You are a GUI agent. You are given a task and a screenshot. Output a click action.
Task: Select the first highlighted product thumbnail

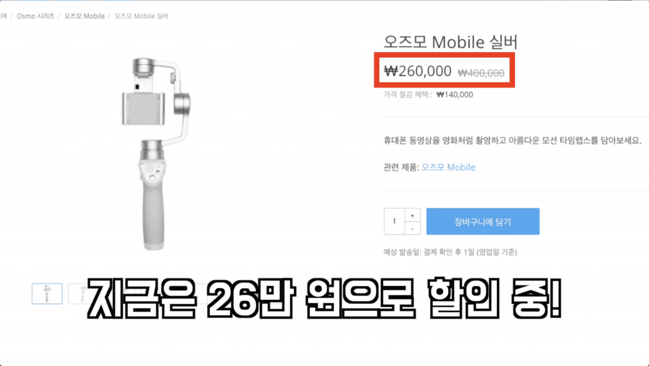point(47,294)
